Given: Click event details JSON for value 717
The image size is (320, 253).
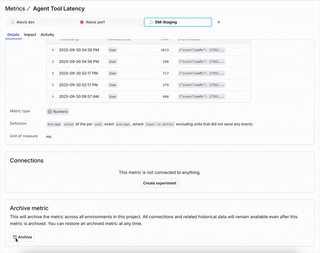Looking at the screenshot, I should pos(202,73).
